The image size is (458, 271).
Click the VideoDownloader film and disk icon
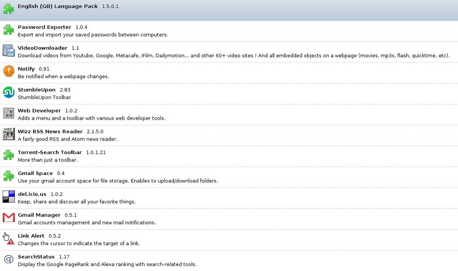tap(8, 50)
